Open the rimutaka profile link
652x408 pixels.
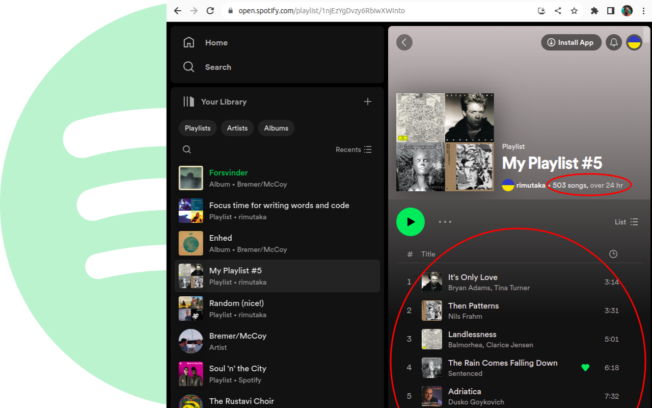pos(531,185)
